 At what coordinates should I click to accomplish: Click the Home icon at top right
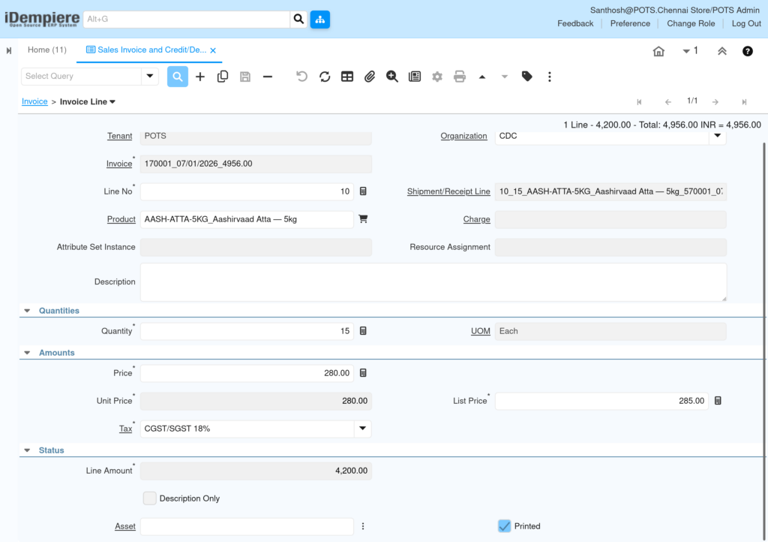[658, 51]
